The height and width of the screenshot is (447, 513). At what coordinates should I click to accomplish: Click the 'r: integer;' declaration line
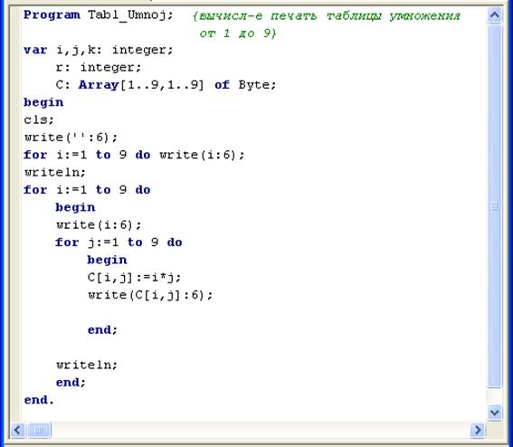[99, 67]
